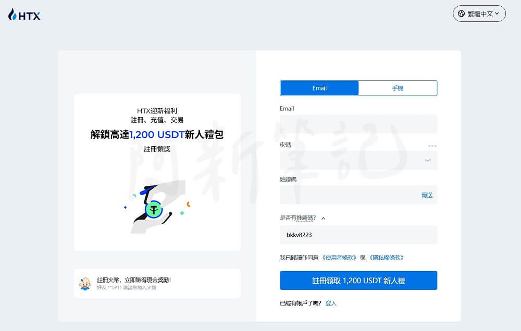This screenshot has height=331, width=521.
Task: Open the 繁體中文 language dropdown
Action: 479,14
